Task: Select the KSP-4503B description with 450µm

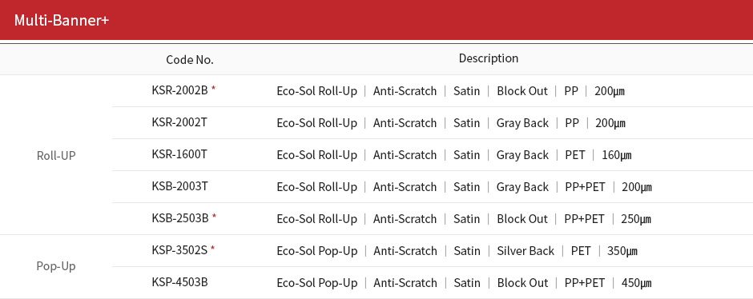Action: pos(464,283)
